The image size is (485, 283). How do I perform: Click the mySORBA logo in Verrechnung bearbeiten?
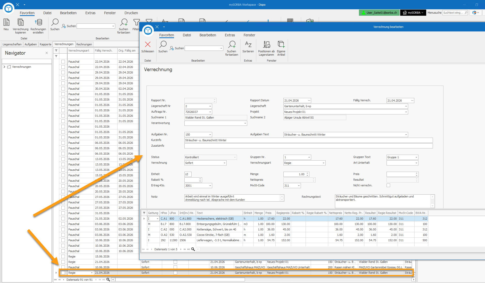click(x=148, y=30)
